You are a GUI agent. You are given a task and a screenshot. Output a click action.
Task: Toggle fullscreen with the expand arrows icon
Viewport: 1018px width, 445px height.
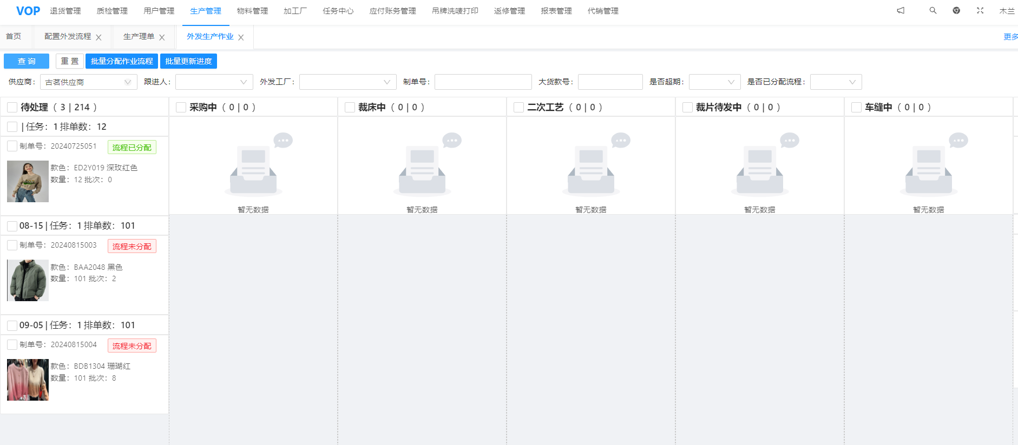[980, 10]
